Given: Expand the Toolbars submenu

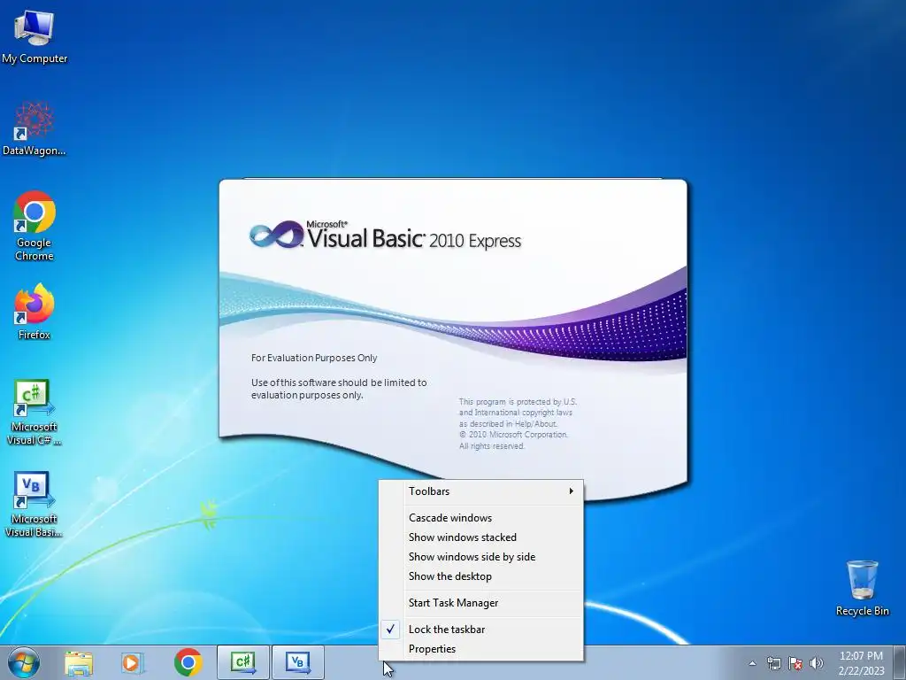Looking at the screenshot, I should click(x=481, y=491).
